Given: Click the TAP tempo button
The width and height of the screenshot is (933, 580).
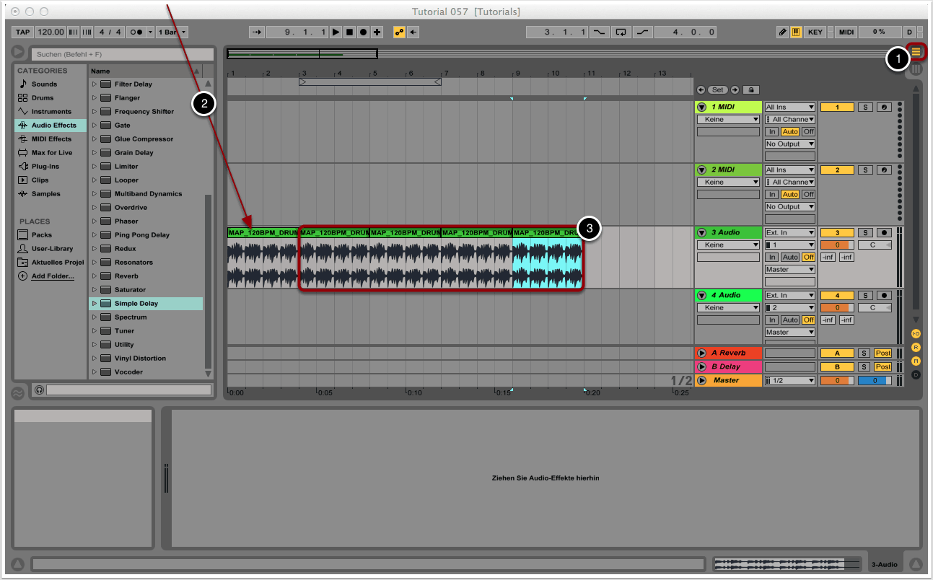Looking at the screenshot, I should [23, 32].
